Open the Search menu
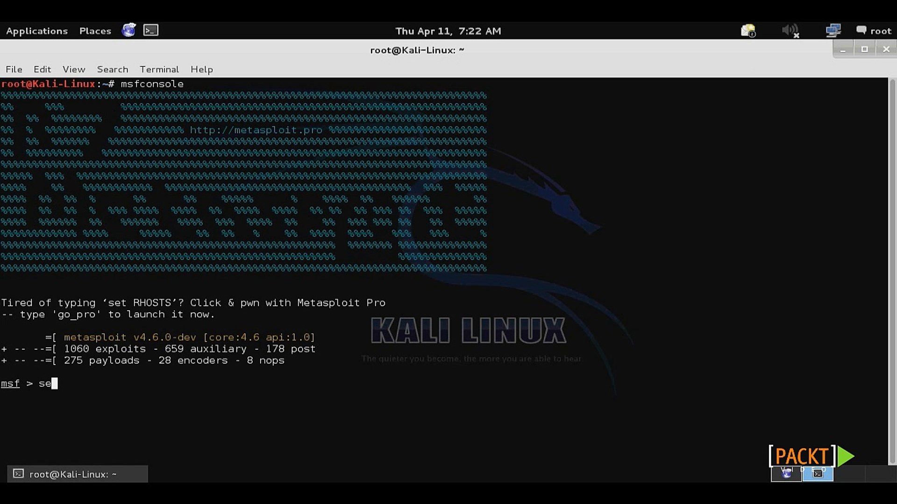This screenshot has width=897, height=504. (x=112, y=69)
